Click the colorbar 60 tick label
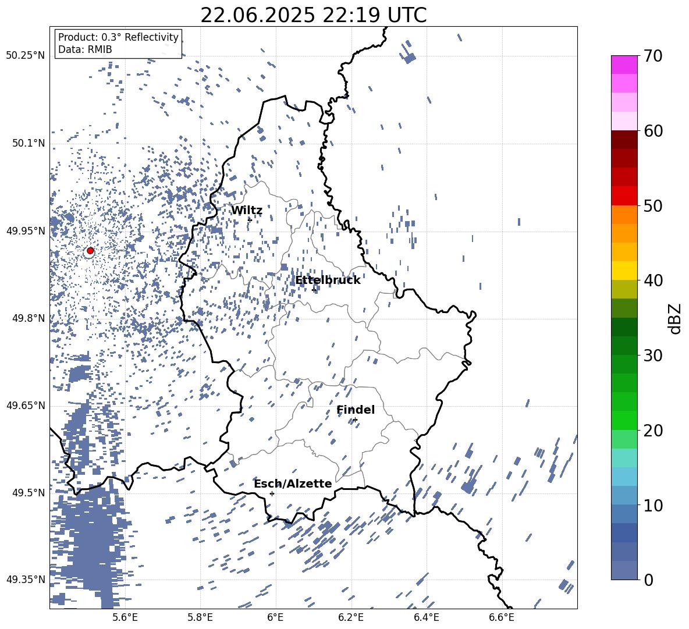The width and height of the screenshot is (689, 629). pyautogui.click(x=653, y=131)
